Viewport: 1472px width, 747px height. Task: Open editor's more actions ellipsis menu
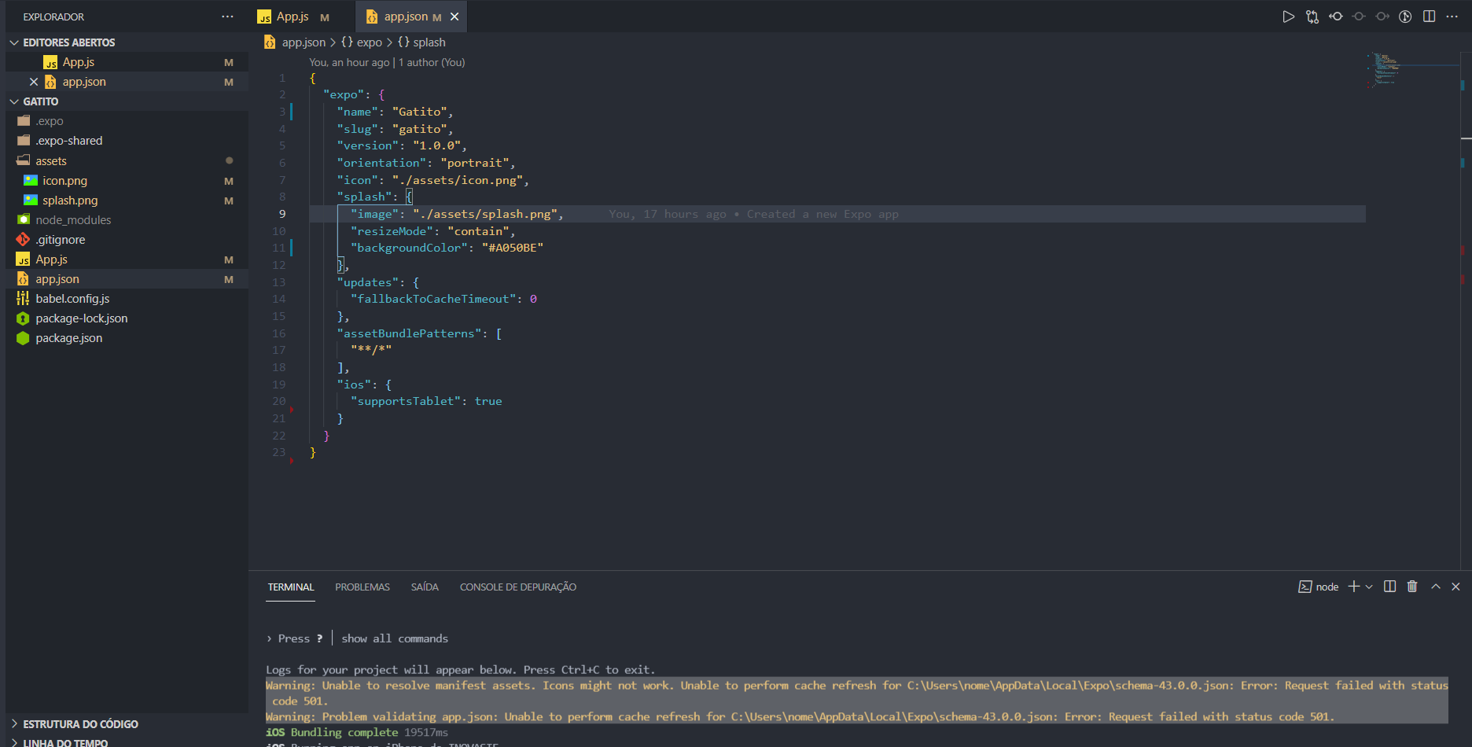coord(1452,17)
